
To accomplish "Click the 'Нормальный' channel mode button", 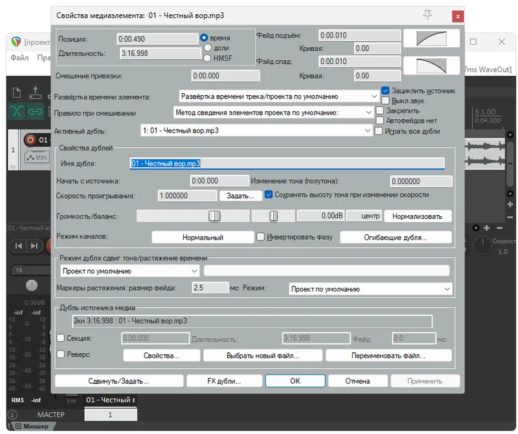I will pyautogui.click(x=203, y=237).
